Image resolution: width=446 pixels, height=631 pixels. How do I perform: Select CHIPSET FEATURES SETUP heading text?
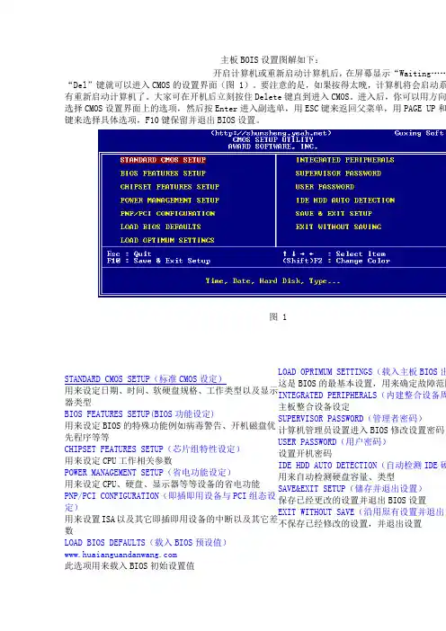[152, 449]
